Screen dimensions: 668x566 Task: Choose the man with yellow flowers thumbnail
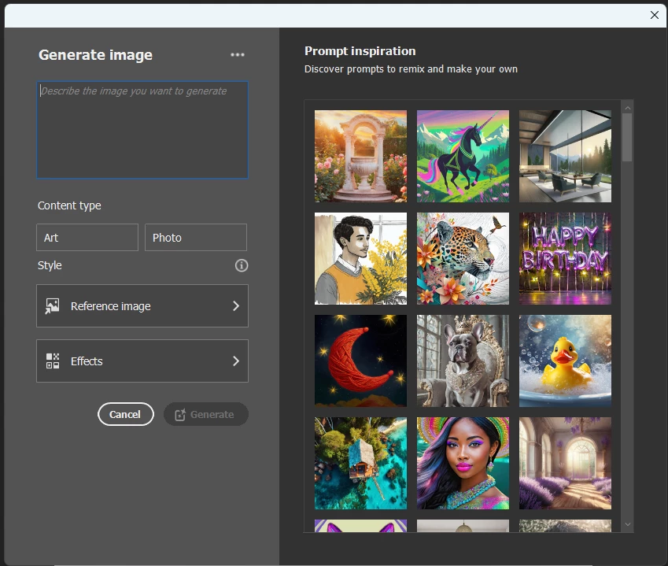click(360, 258)
